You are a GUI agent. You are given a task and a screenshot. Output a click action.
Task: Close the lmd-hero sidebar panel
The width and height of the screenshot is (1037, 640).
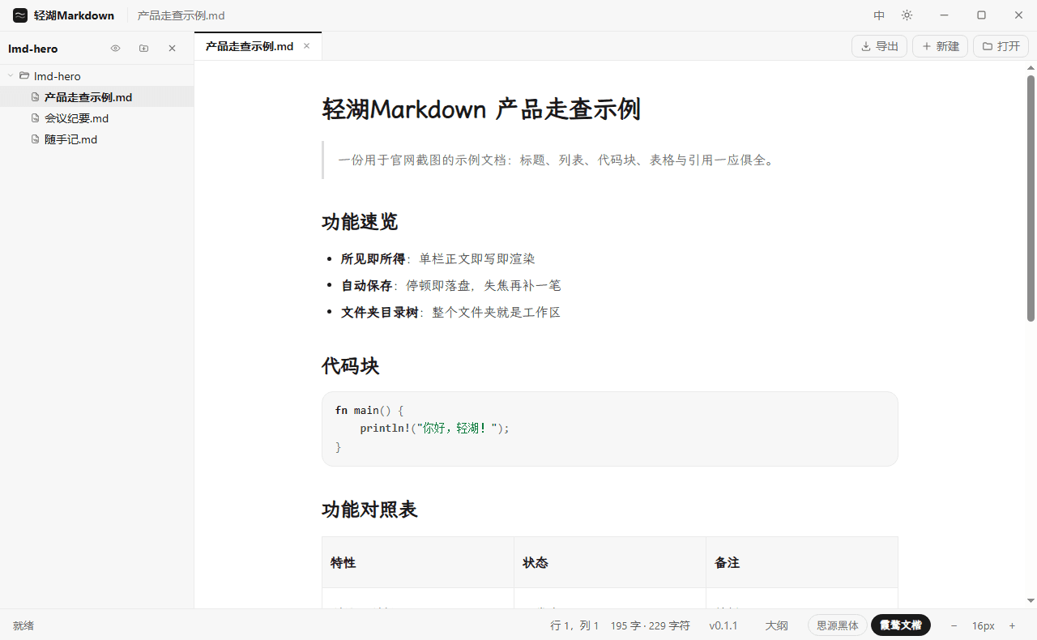coord(172,49)
